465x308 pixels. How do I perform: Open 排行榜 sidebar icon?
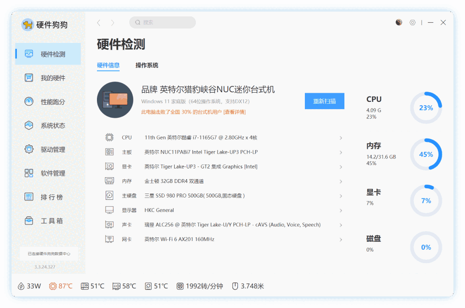click(x=29, y=197)
